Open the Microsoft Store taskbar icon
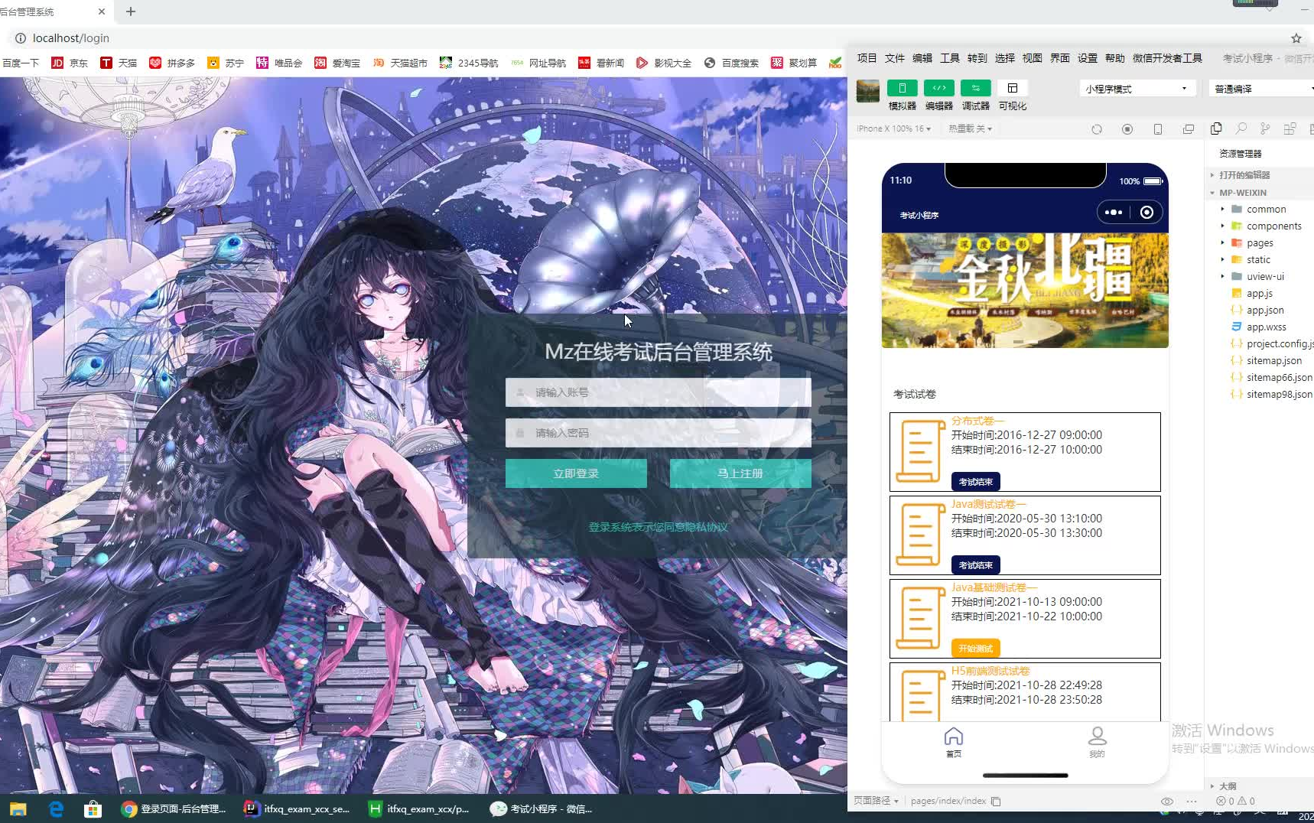 click(x=93, y=808)
